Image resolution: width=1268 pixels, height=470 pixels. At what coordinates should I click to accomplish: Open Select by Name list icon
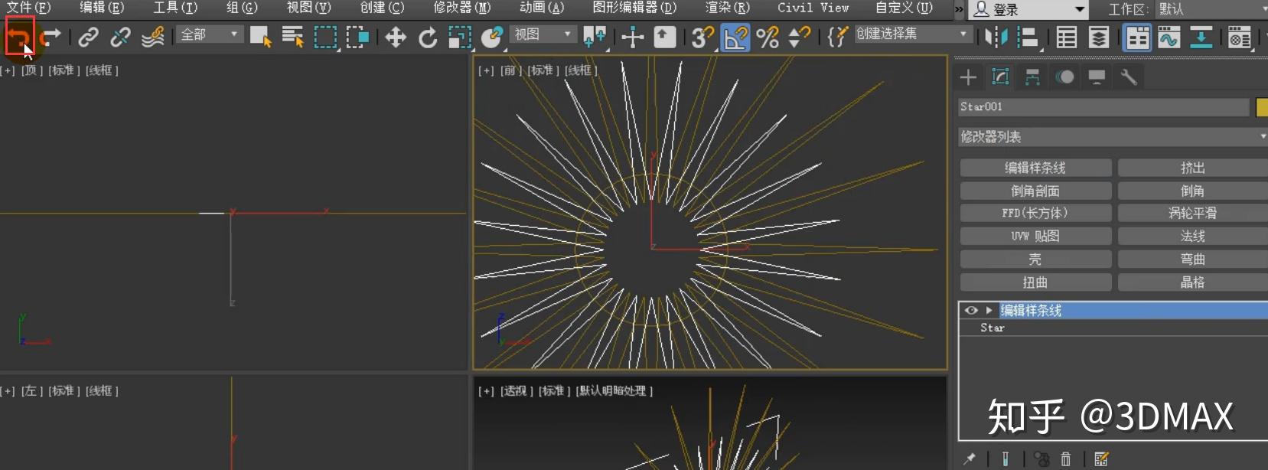[x=292, y=36]
